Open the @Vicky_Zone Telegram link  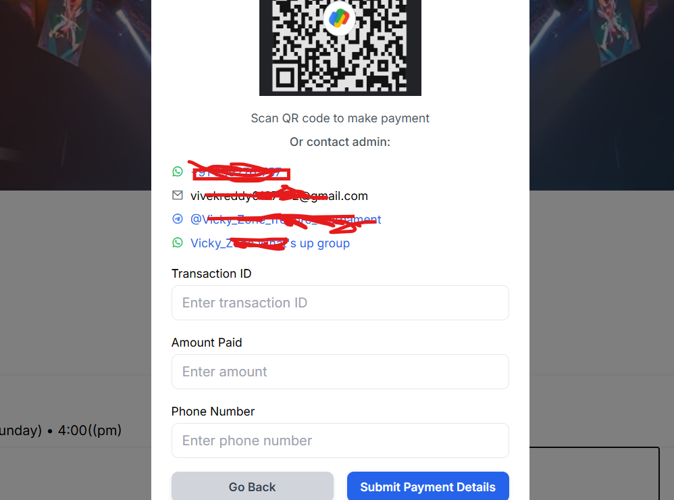coord(286,220)
